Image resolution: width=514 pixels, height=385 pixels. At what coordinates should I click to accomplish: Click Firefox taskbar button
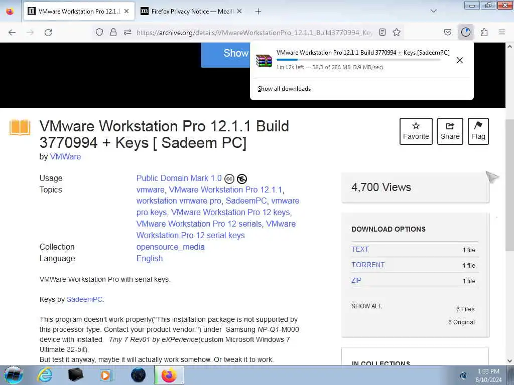click(169, 375)
